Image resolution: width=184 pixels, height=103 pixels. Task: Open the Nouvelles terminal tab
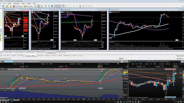[x=21, y=56]
